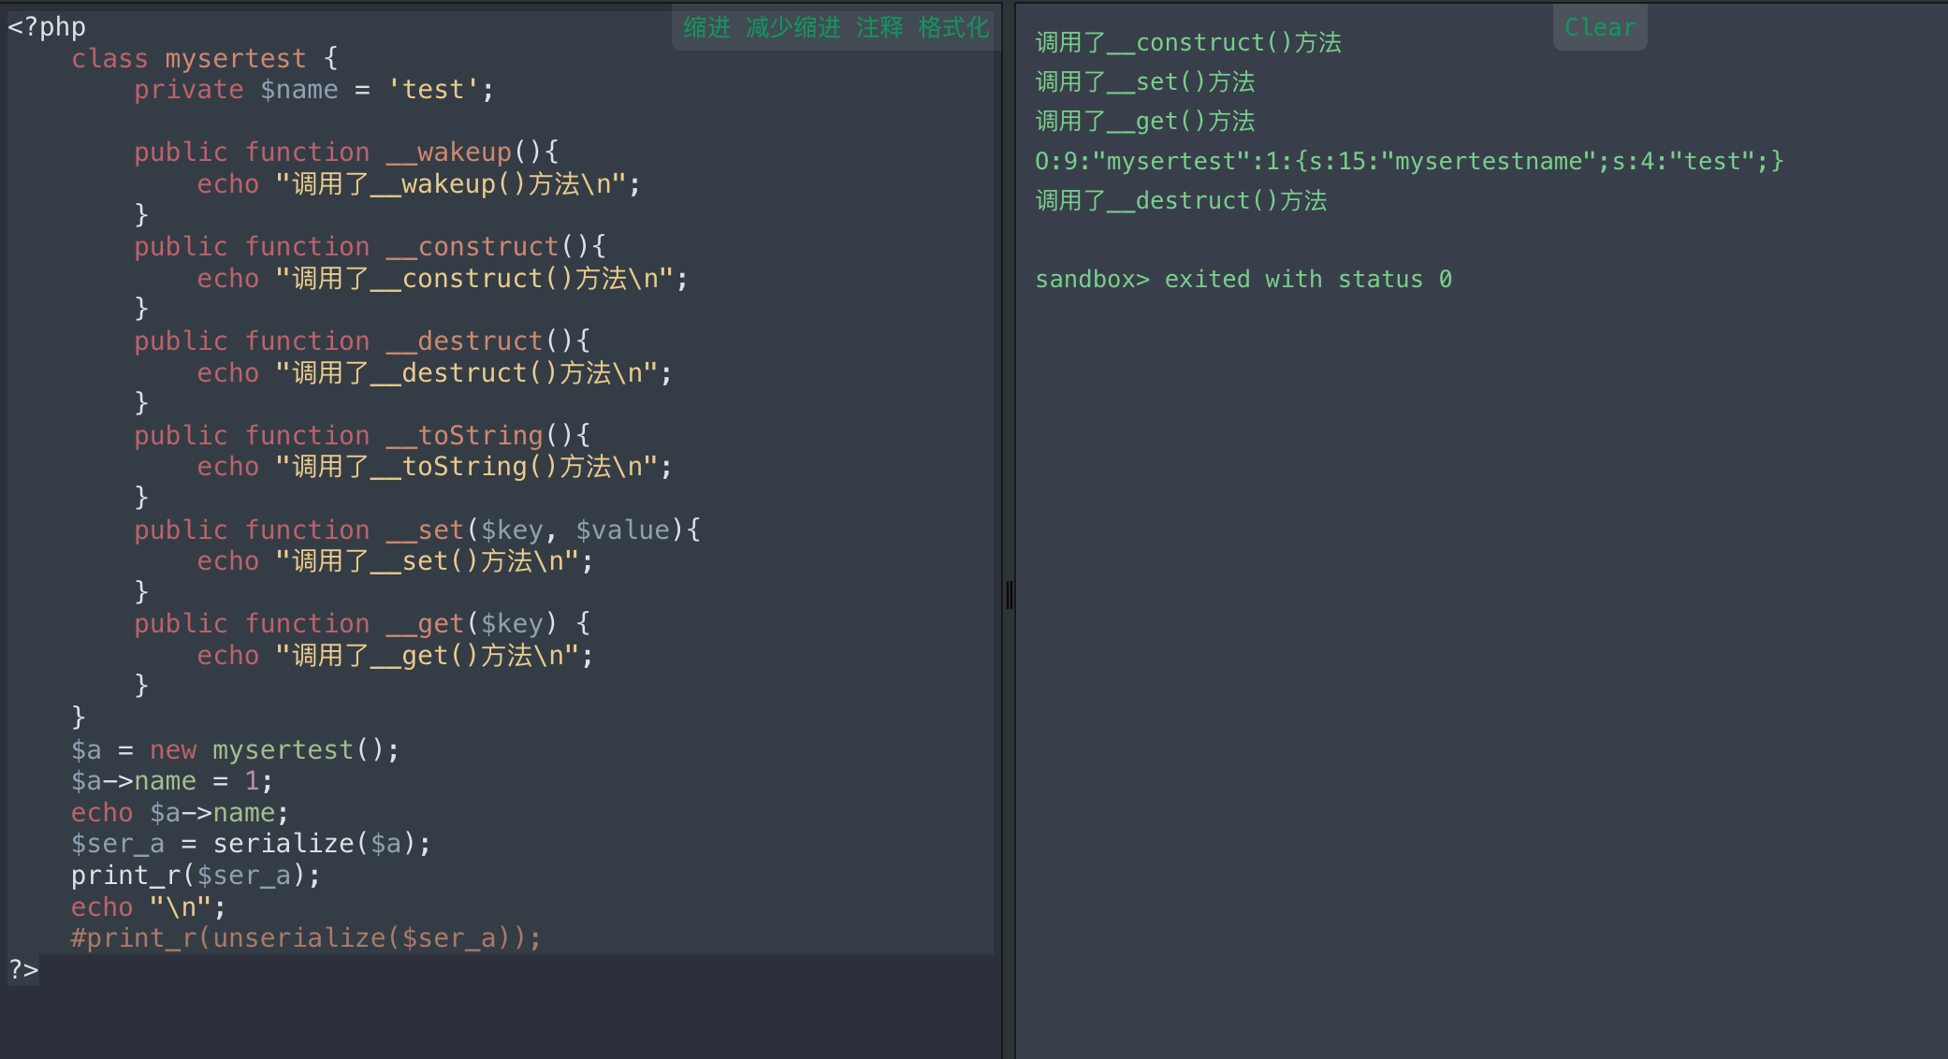Click the '$ser_a = serialize($a);' line
Image resolution: width=1948 pixels, height=1059 pixels.
pyautogui.click(x=252, y=844)
